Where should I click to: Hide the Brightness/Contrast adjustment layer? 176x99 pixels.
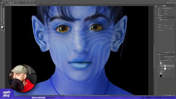coord(159,66)
